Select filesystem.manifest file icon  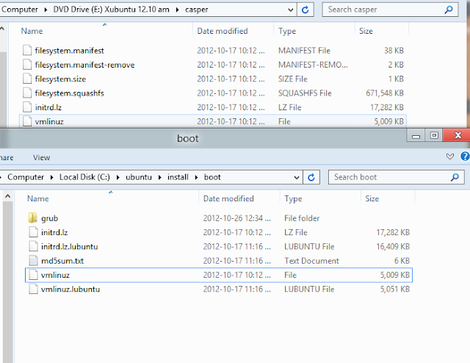click(27, 51)
